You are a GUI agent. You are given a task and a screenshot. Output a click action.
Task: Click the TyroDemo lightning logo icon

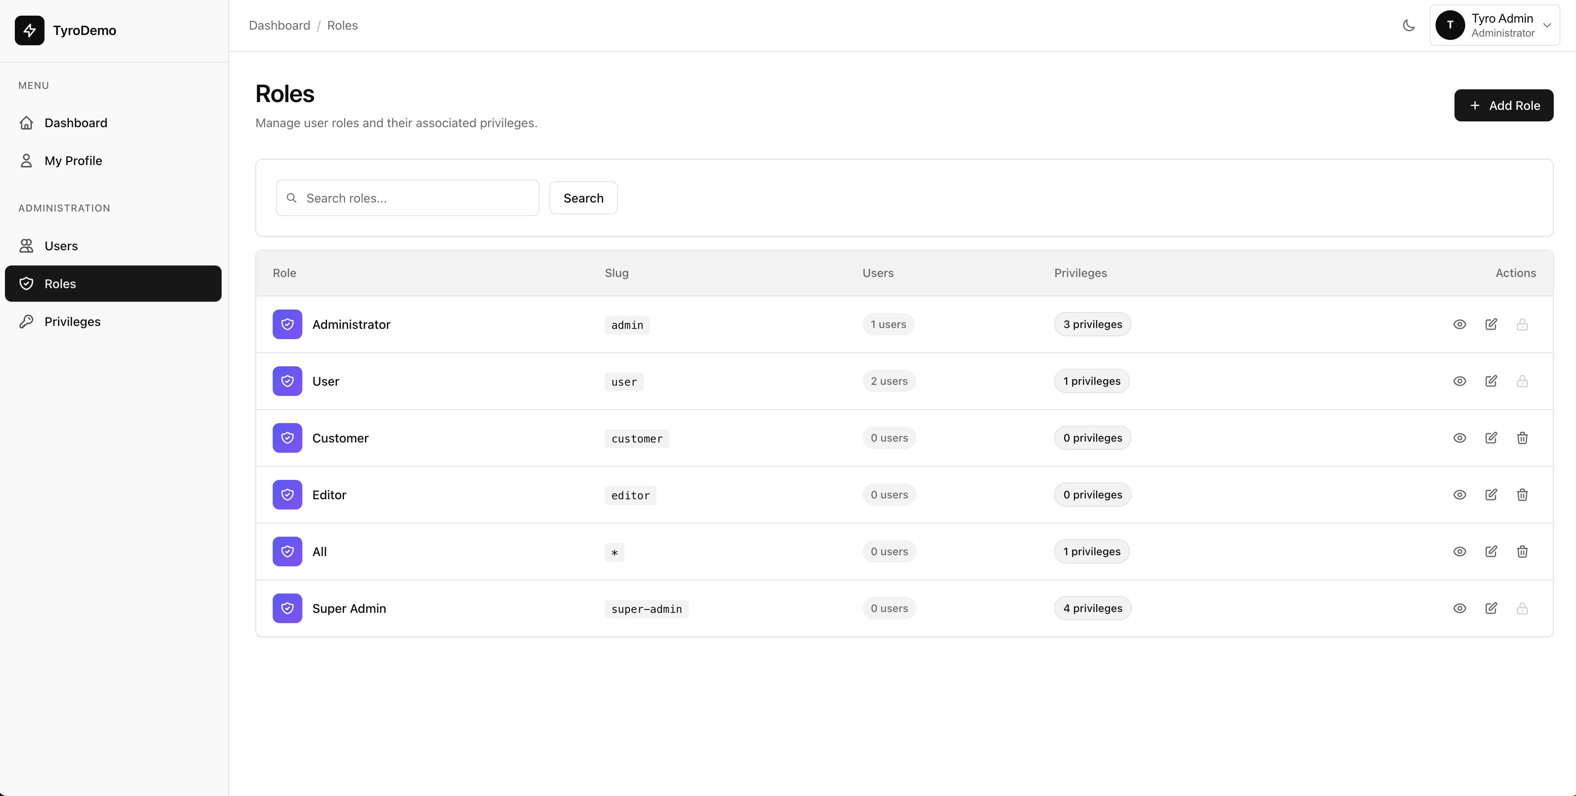coord(29,30)
